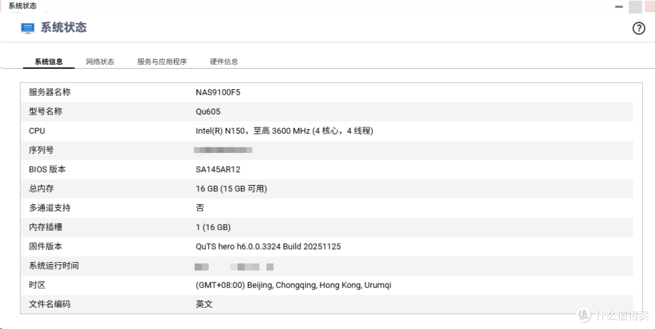Click the 多通道支持 row label

pyautogui.click(x=50, y=208)
